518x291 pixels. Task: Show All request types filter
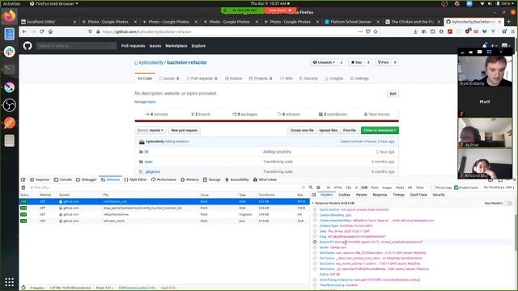pos(329,188)
